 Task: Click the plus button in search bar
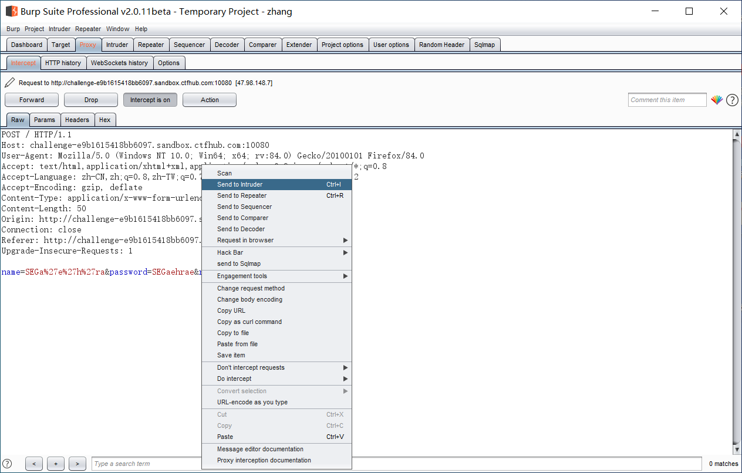pyautogui.click(x=56, y=464)
